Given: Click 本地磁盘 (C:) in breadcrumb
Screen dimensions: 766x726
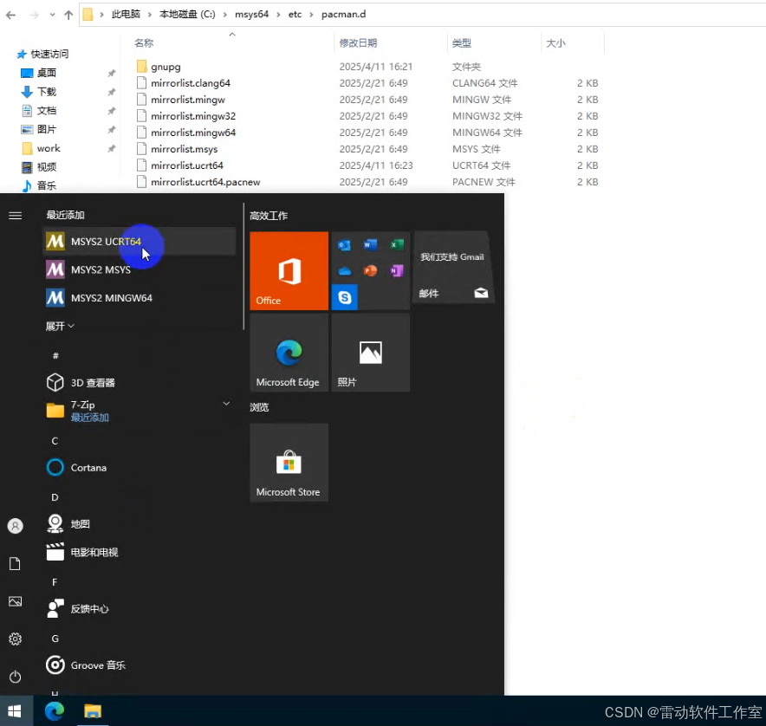Looking at the screenshot, I should pyautogui.click(x=187, y=14).
